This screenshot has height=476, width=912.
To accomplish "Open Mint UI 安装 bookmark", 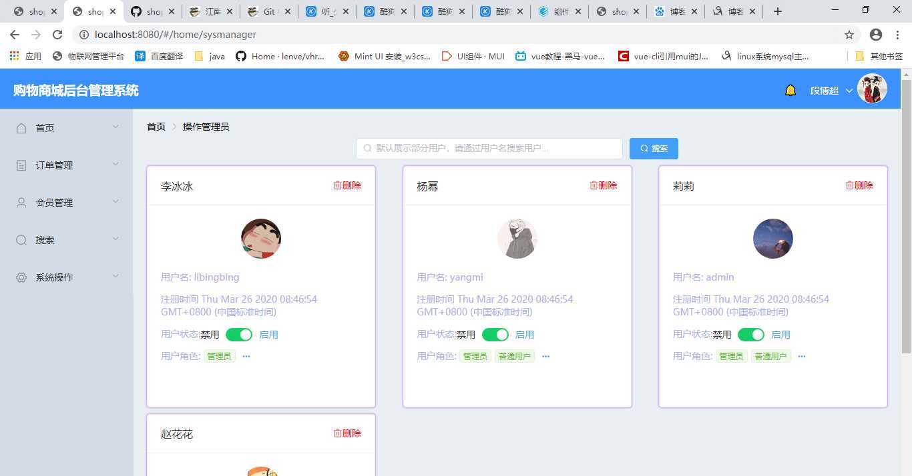I will pyautogui.click(x=385, y=57).
